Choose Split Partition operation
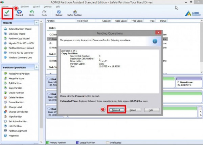The height and width of the screenshot is (145, 203). tap(13, 83)
